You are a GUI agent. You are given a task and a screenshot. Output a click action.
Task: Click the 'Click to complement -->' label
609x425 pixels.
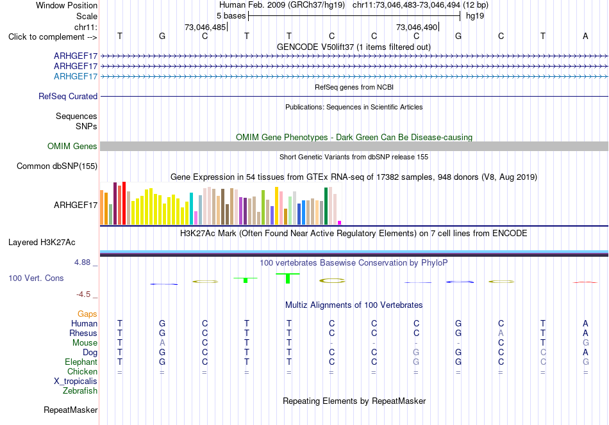click(x=53, y=37)
